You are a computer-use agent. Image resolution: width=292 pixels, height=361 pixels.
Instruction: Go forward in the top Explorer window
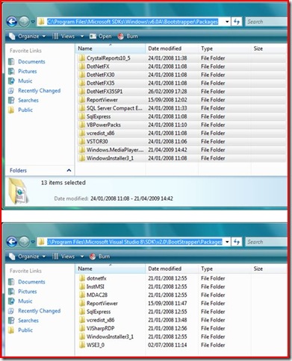pos(24,22)
